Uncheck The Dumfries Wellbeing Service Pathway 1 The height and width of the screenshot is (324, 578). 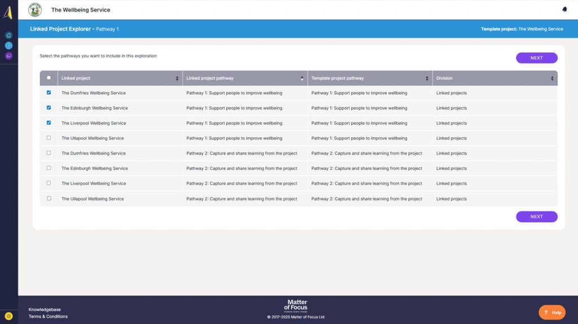coord(49,93)
